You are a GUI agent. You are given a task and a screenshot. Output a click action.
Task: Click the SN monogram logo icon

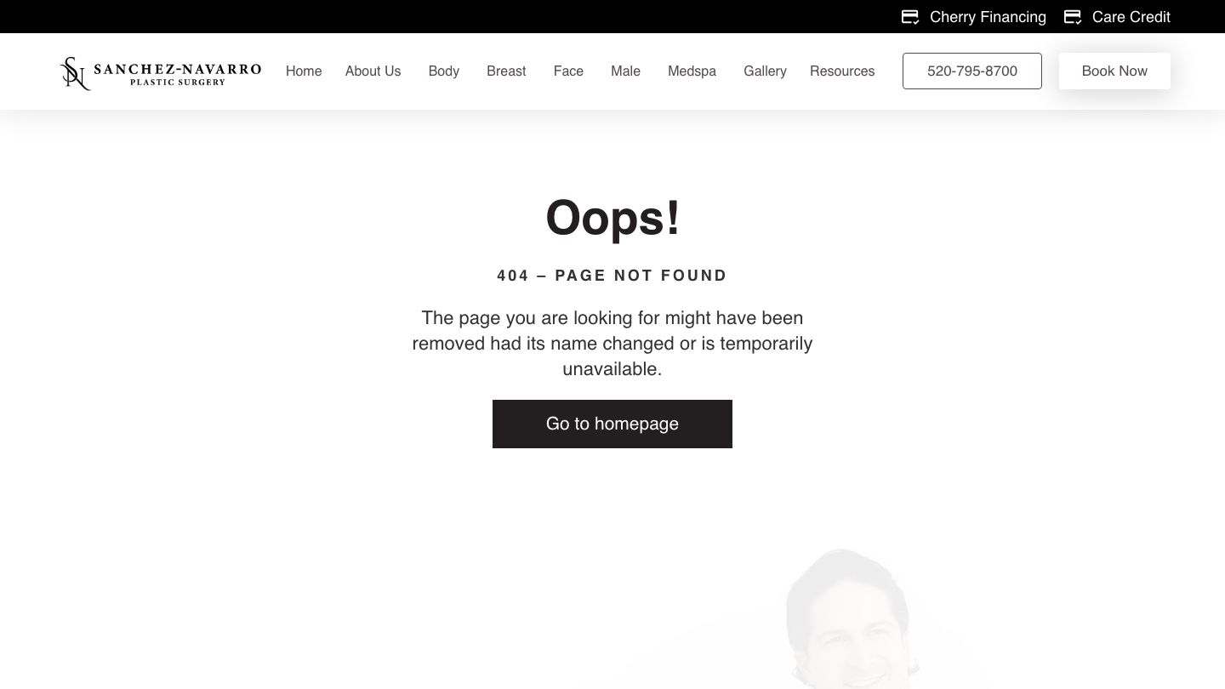point(75,73)
